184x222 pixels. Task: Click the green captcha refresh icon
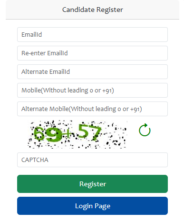pos(145,130)
